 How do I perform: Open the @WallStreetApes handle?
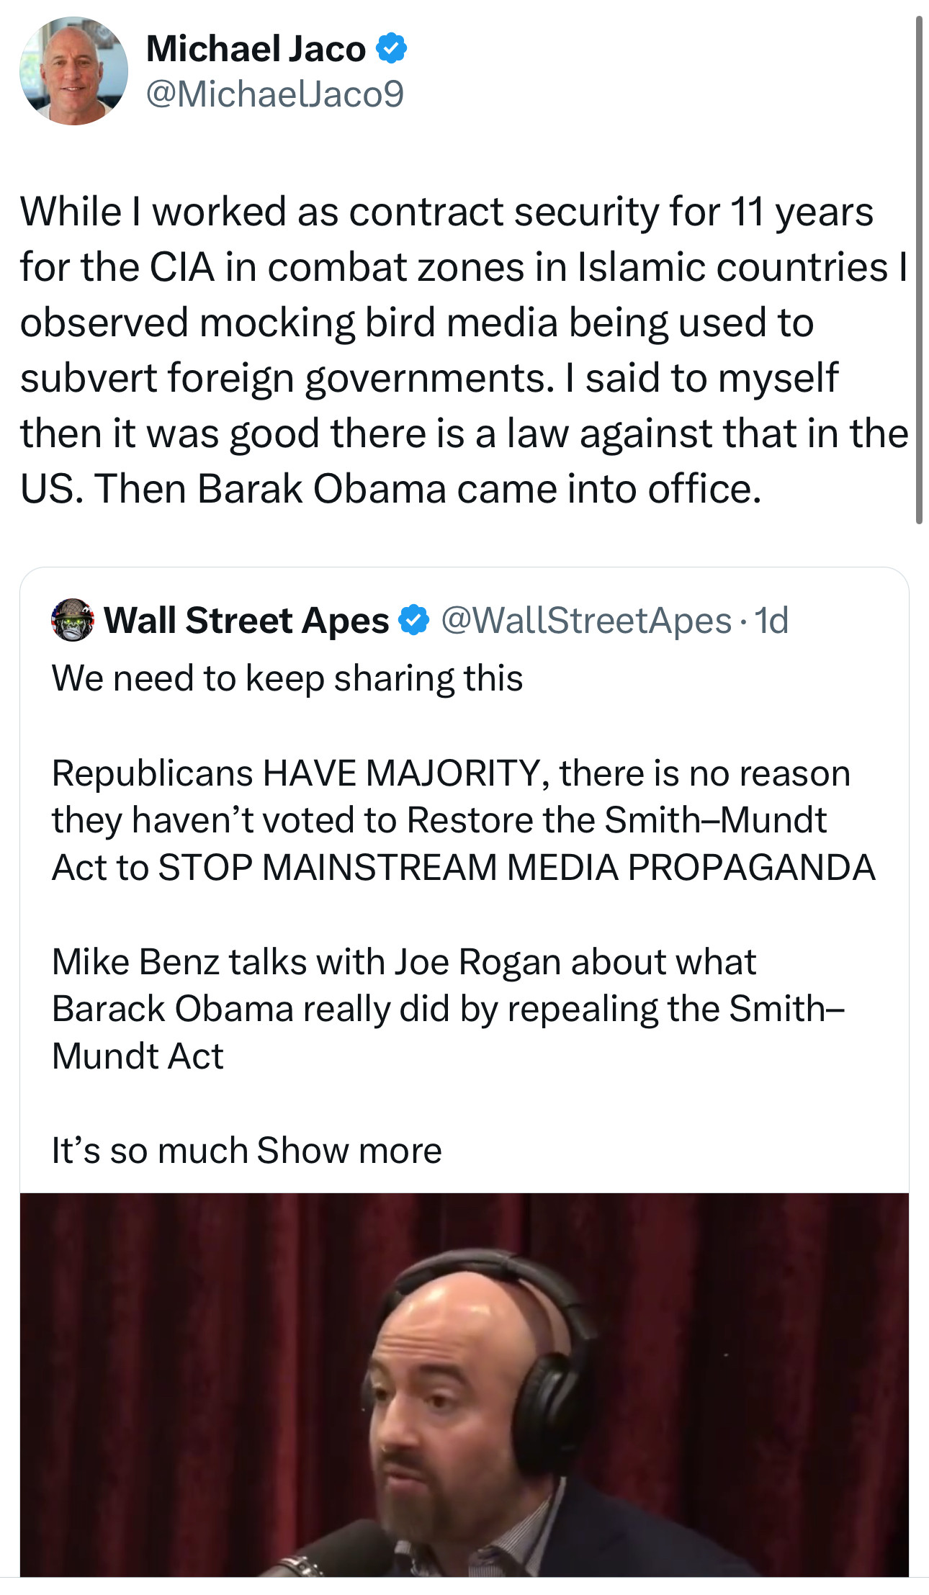click(x=585, y=621)
